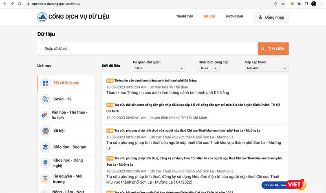The width and height of the screenshot is (326, 193).
Task: Click the Tất cả lĩnh vực grid icon
Action: point(45,83)
